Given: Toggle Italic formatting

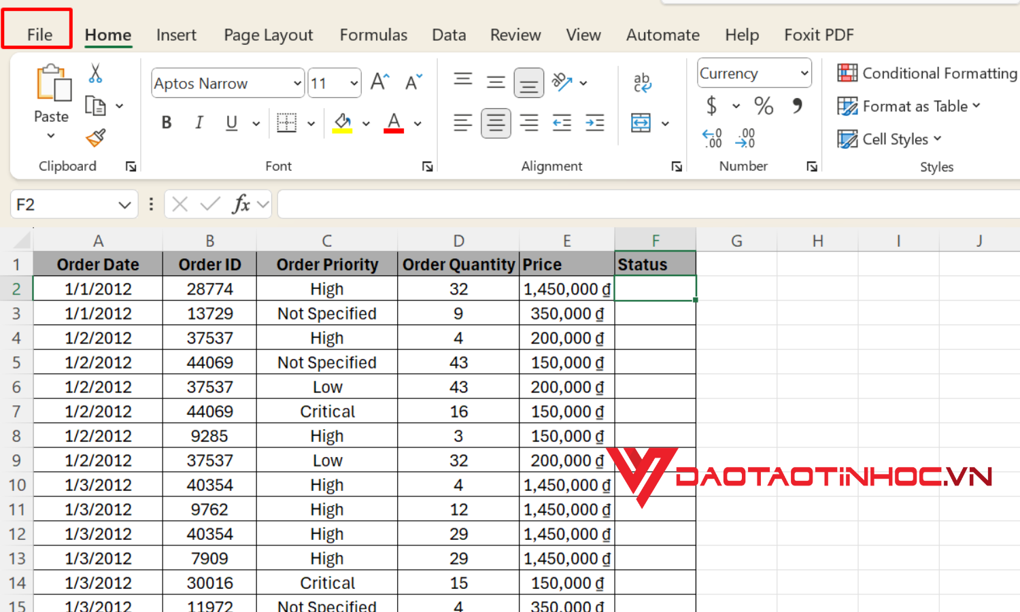Looking at the screenshot, I should tap(199, 123).
